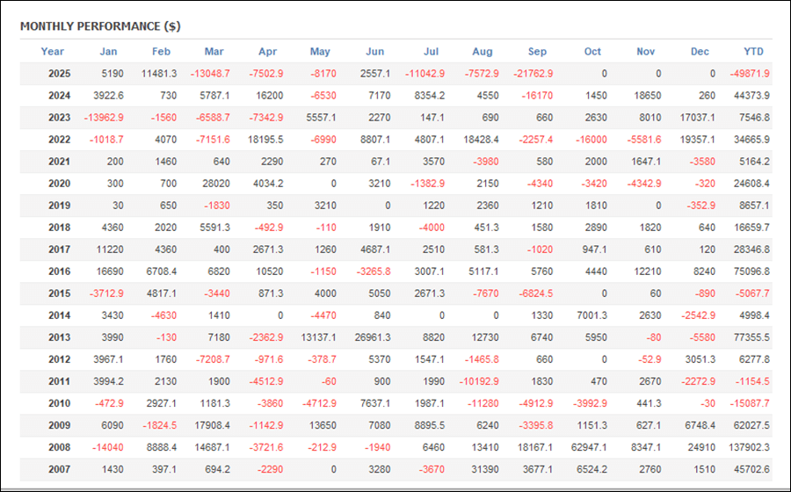Select the 2025 year row label
This screenshot has height=492, width=791.
click(x=60, y=74)
